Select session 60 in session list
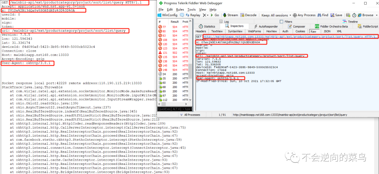Image resolution: width=379 pixels, height=174 pixels. (173, 82)
